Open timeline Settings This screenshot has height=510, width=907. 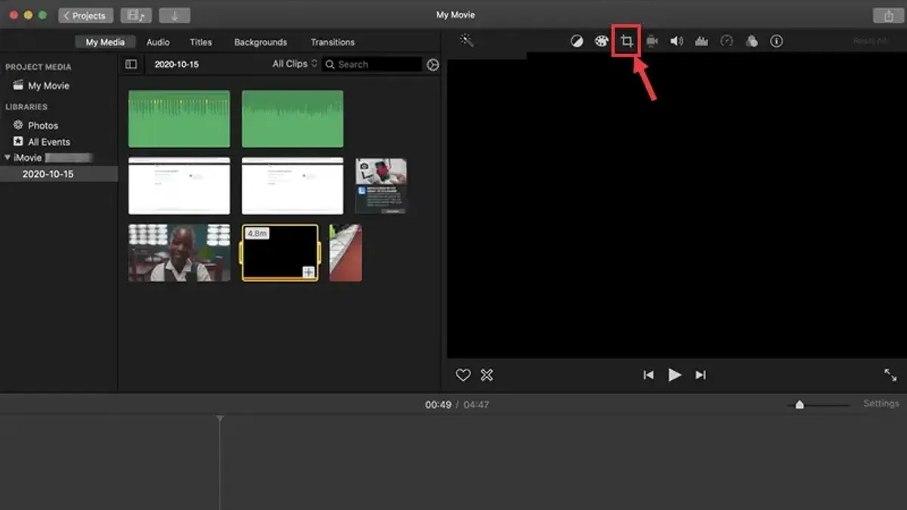(x=881, y=404)
